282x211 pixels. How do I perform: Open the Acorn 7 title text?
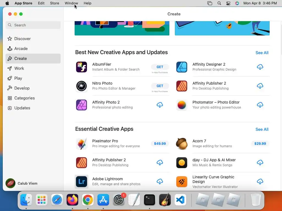199,141
